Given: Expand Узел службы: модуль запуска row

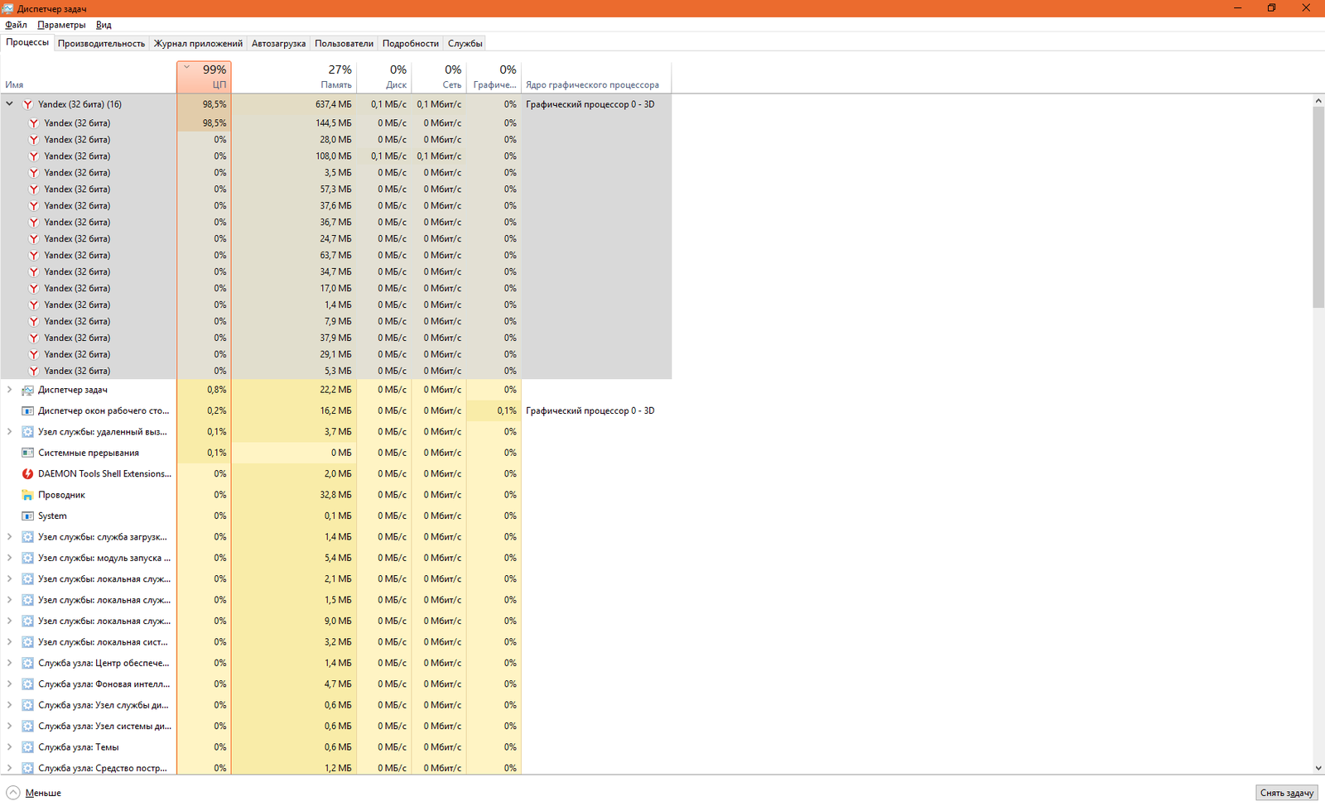Looking at the screenshot, I should pyautogui.click(x=9, y=558).
